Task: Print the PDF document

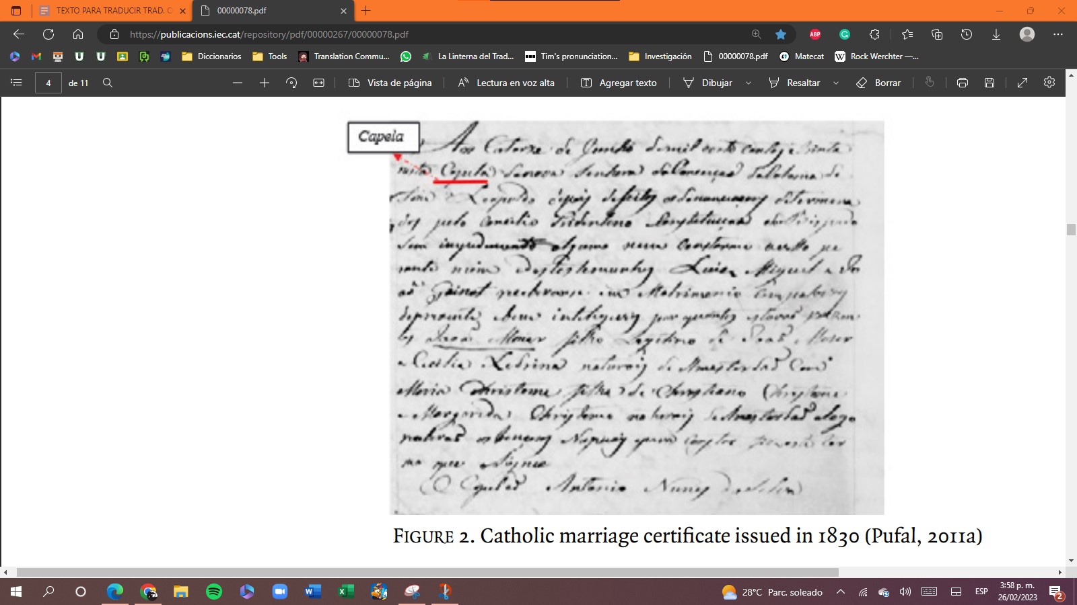Action: 963,83
